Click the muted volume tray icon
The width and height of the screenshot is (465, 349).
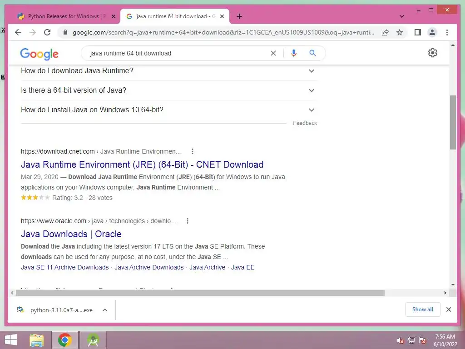coord(400,340)
